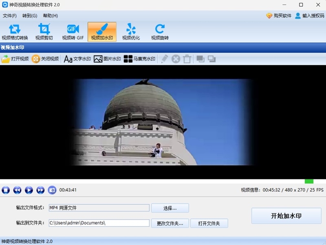
Task: Minimize the application window
Action: (x=284, y=4)
